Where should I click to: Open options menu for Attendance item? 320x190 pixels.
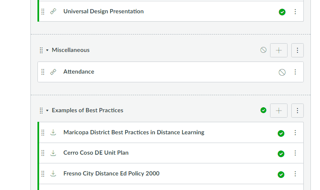point(295,72)
